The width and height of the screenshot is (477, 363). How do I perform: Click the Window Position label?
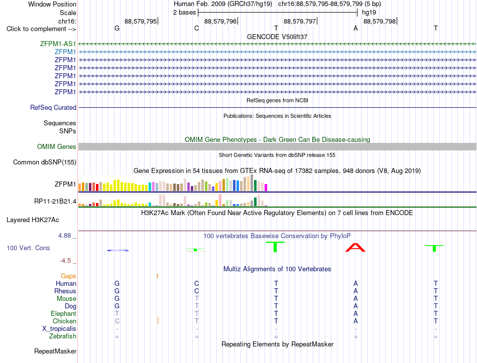52,4
